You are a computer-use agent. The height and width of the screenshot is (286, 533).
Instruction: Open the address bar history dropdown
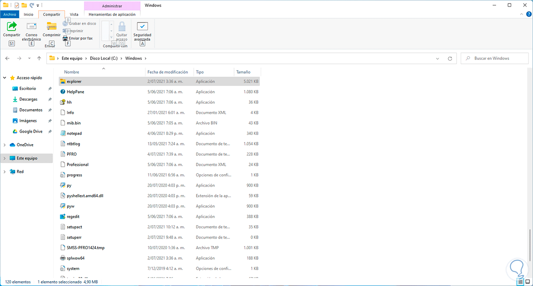pyautogui.click(x=438, y=58)
